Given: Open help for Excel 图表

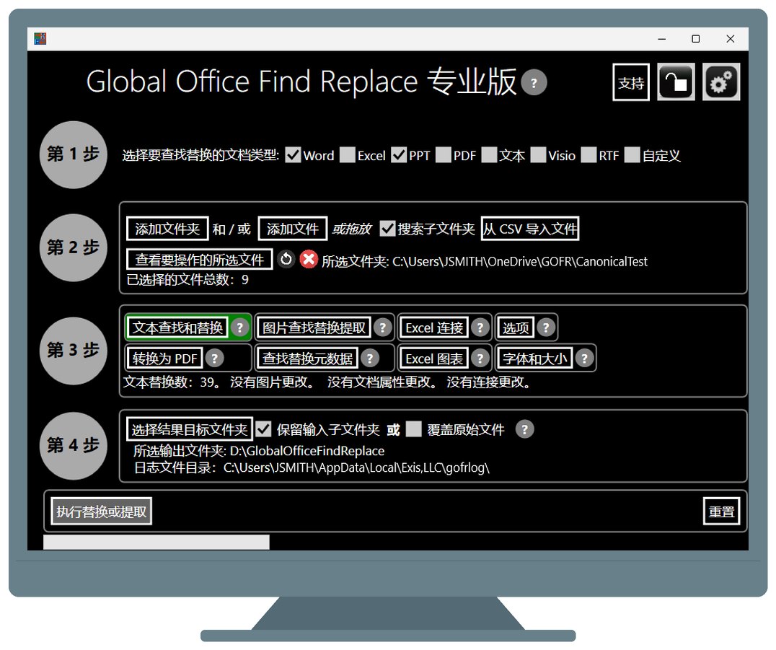Looking at the screenshot, I should tap(480, 359).
